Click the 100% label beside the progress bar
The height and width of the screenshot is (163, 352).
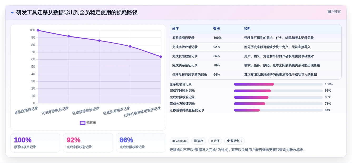pyautogui.click(x=329, y=84)
